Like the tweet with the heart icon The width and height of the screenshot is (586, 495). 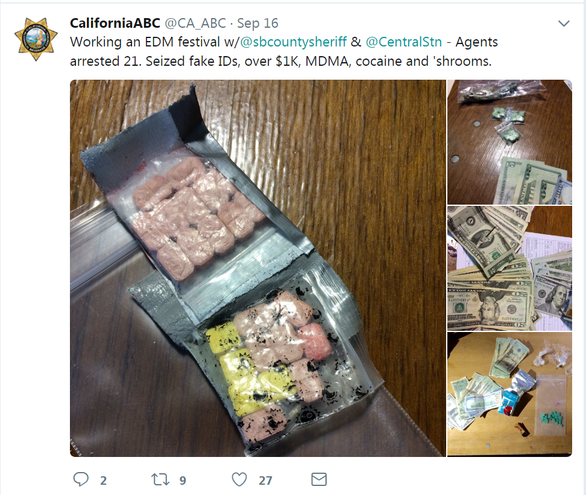click(239, 479)
